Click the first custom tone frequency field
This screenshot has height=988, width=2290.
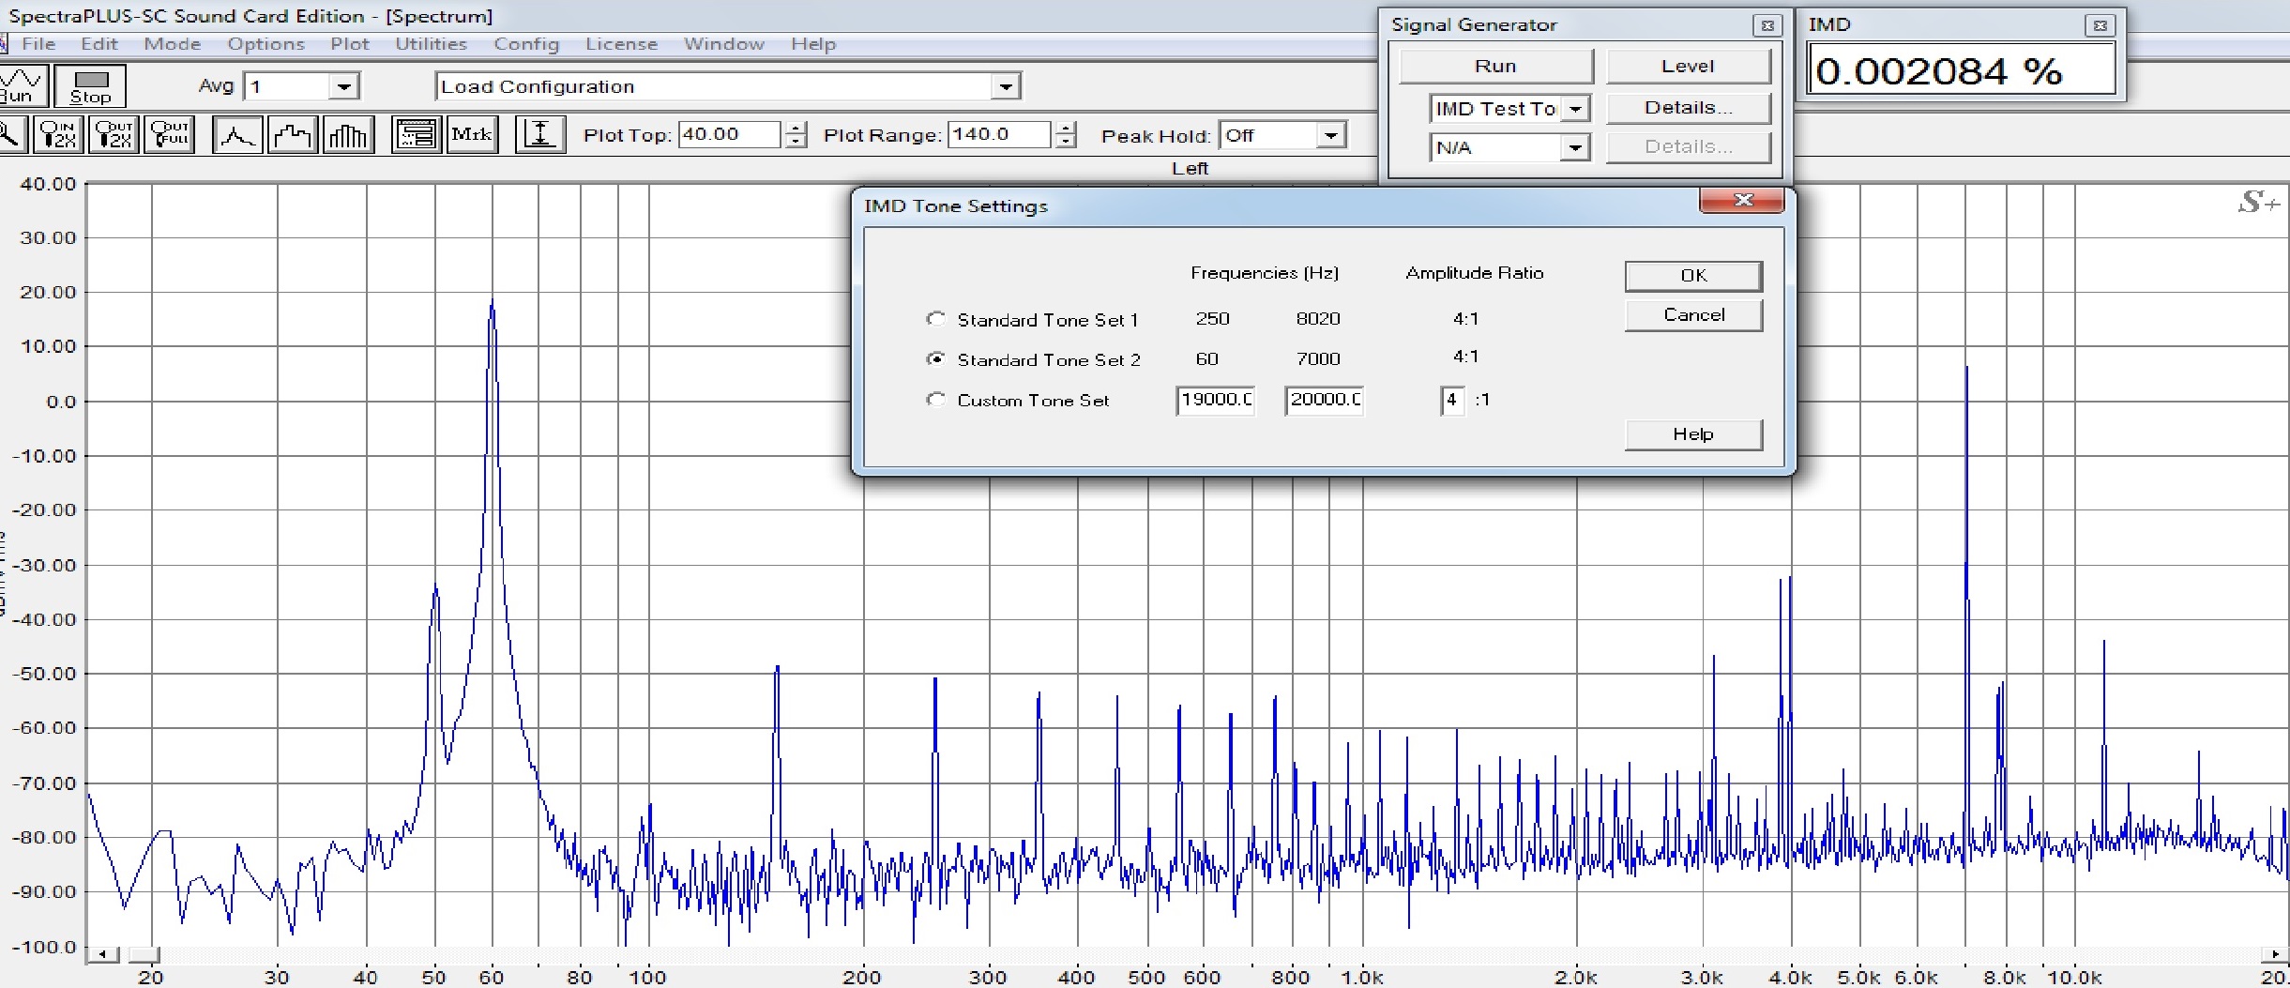[x=1216, y=400]
